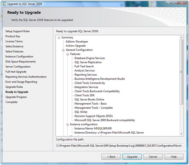Select Error and Usage Reporting step
This screenshot has width=189, height=165.
click(x=21, y=82)
